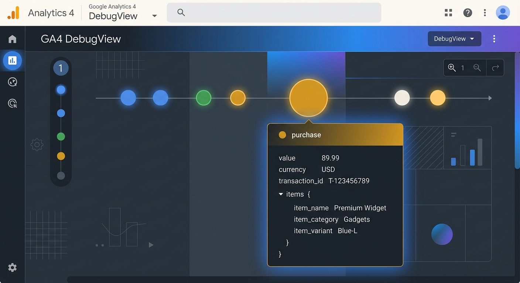Open the user account avatar
Viewport: 520px width, 283px height.
(x=503, y=13)
